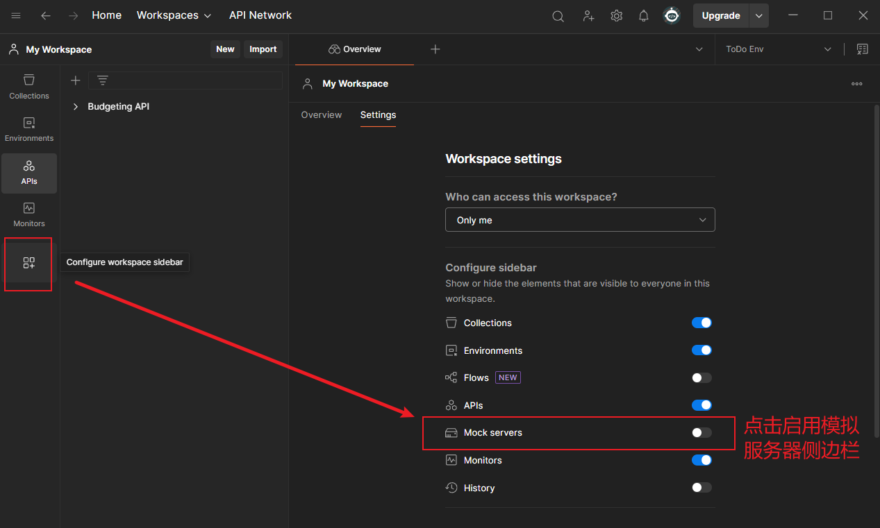Click the filter icon in API list
The height and width of the screenshot is (528, 880).
[103, 80]
